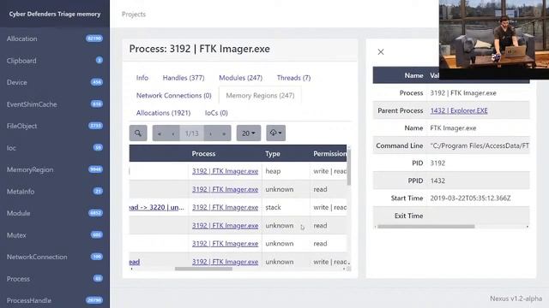Open the download export dropdown

(x=275, y=133)
